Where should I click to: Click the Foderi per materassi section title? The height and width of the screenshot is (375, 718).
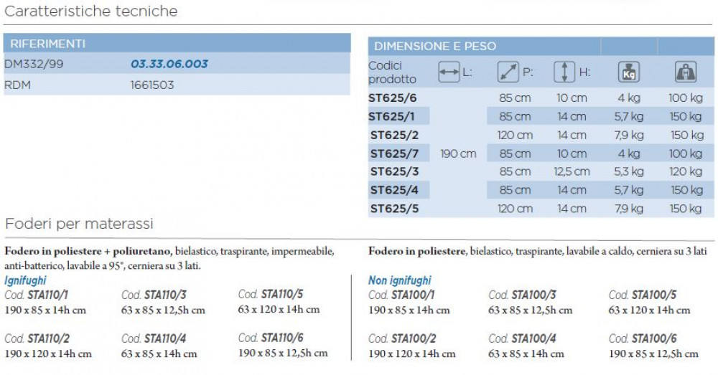click(x=79, y=224)
